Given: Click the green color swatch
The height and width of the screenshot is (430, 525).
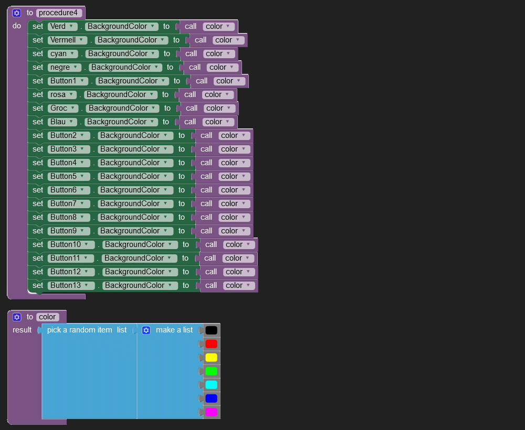Looking at the screenshot, I should [211, 371].
